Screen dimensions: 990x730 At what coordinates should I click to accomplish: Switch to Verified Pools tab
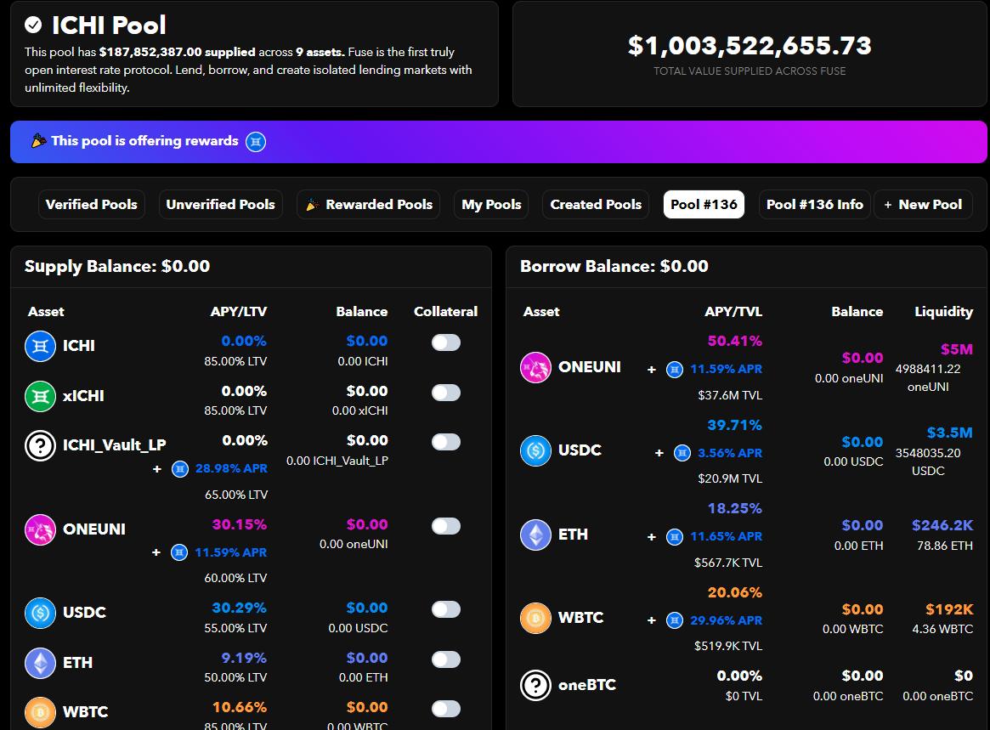tap(91, 205)
